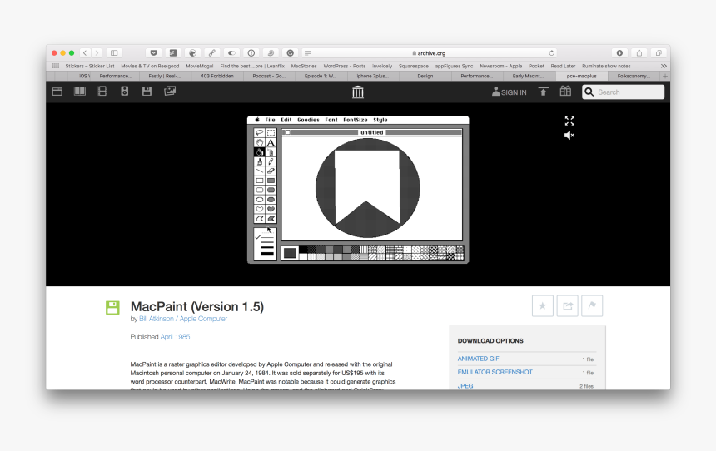Mute the emulator sound
Image resolution: width=716 pixels, height=451 pixels.
click(x=569, y=135)
